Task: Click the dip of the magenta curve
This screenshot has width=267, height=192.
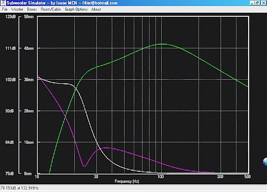Action: 84,166
